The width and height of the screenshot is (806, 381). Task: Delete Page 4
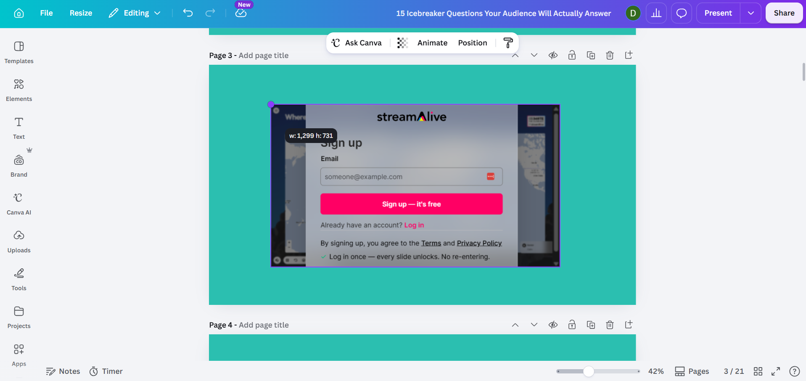610,325
